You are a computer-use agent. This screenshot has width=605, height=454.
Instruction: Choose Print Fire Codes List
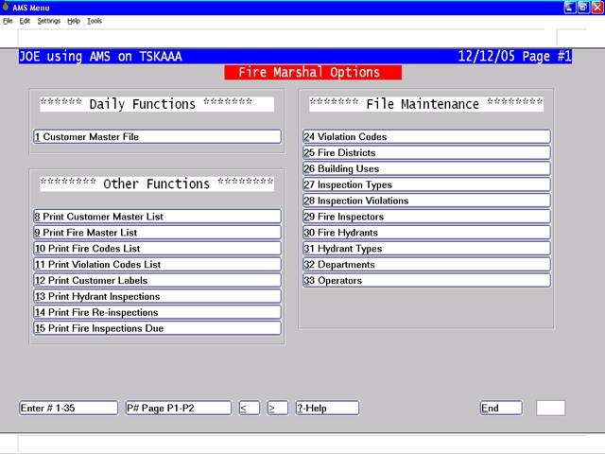coord(157,249)
